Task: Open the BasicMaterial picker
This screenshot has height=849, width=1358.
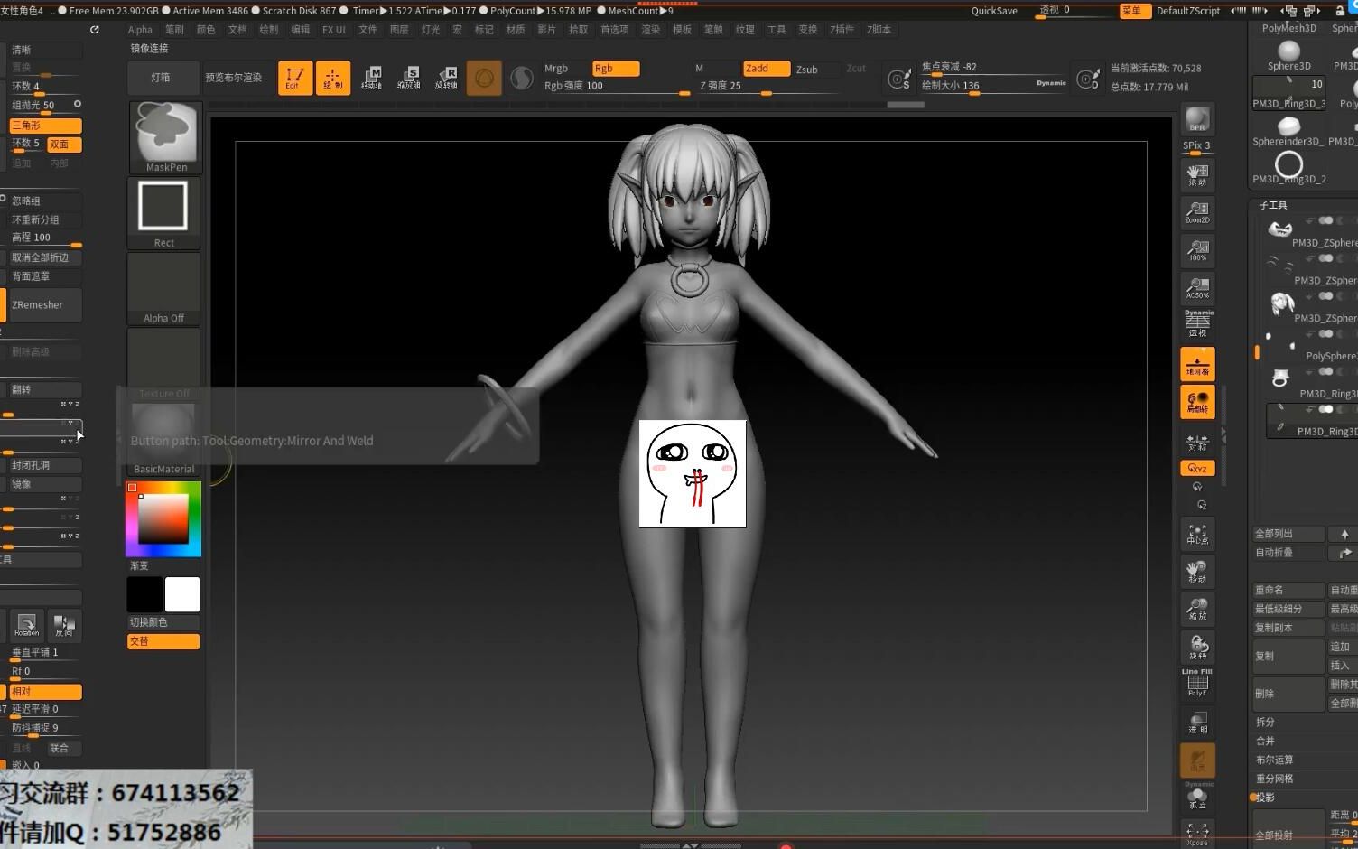Action: [x=164, y=440]
